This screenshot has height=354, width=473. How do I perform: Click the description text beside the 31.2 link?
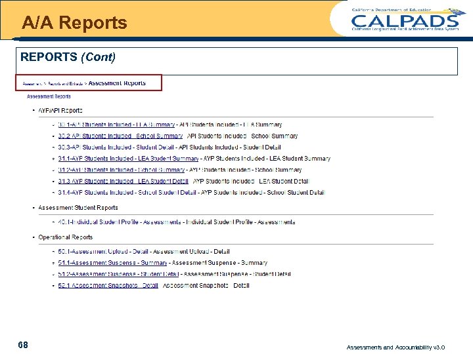pyautogui.click(x=246, y=170)
